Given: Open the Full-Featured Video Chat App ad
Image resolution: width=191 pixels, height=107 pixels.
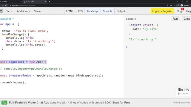Looking at the screenshot, I should [x=29, y=103].
